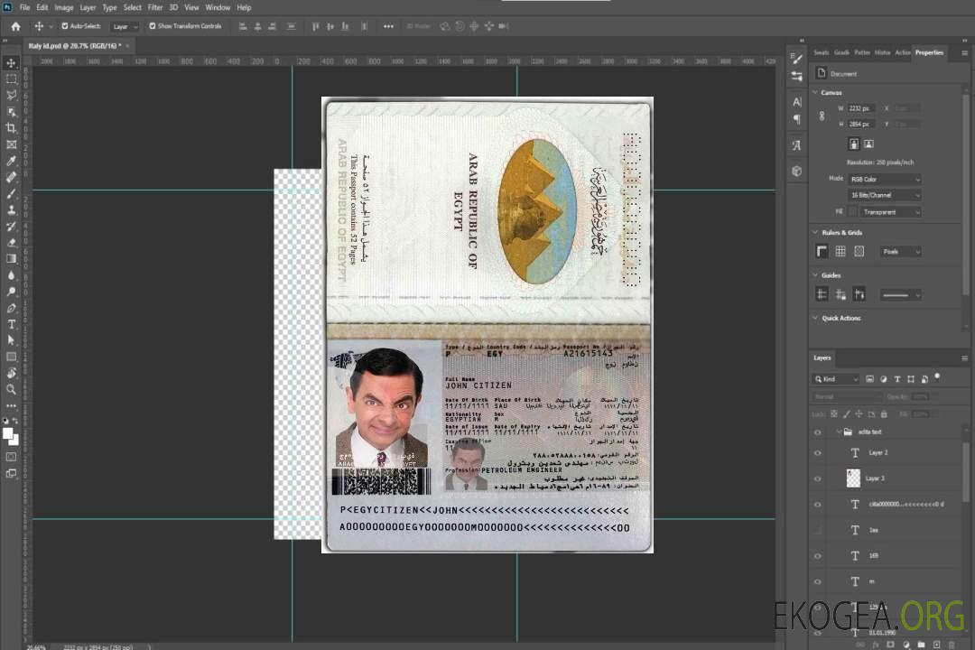
Task: Click link icon between W and H
Action: (x=822, y=116)
